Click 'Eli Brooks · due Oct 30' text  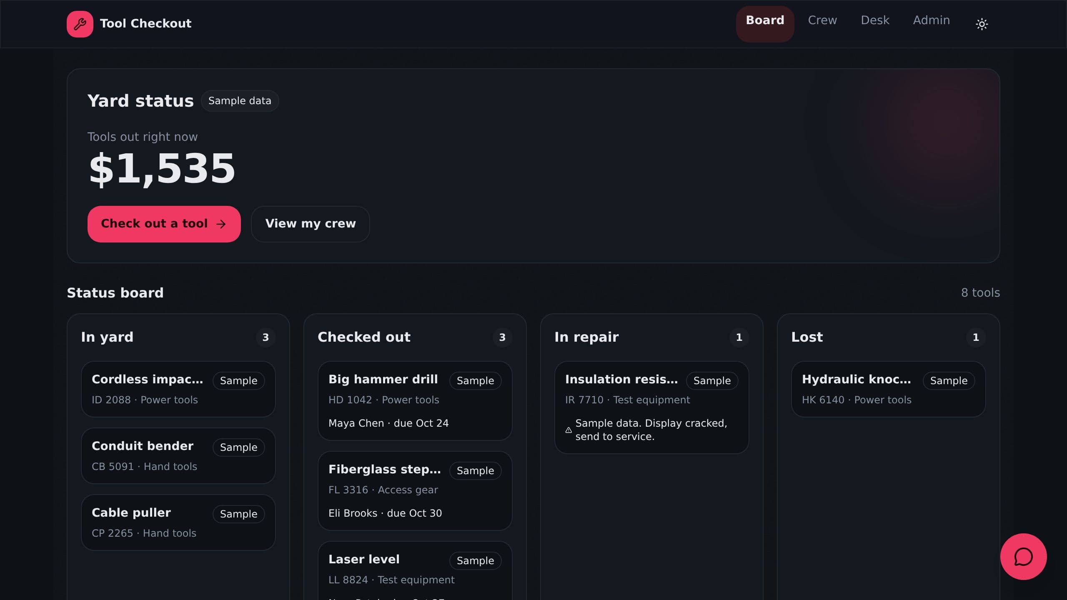point(385,513)
